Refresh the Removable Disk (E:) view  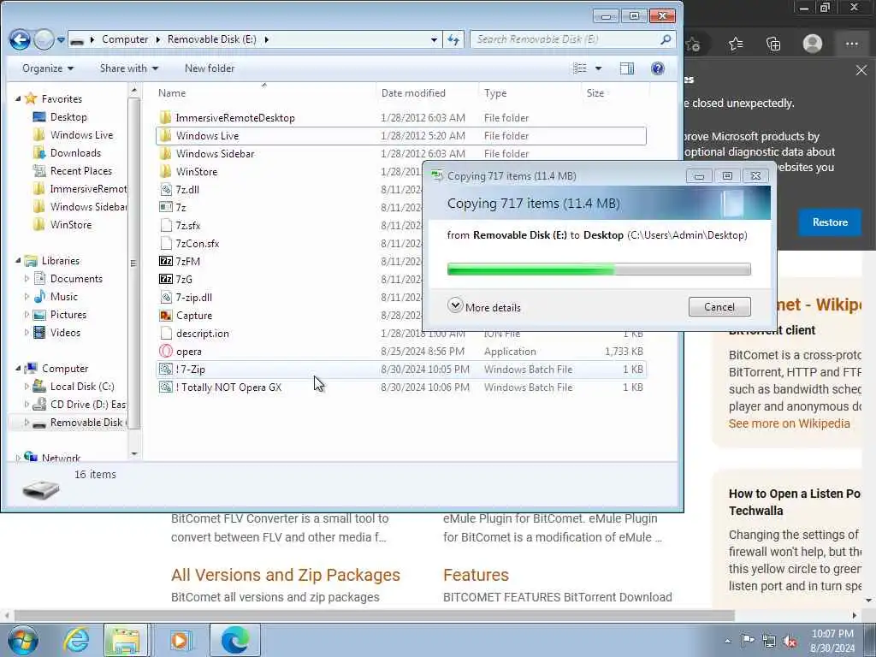(453, 39)
